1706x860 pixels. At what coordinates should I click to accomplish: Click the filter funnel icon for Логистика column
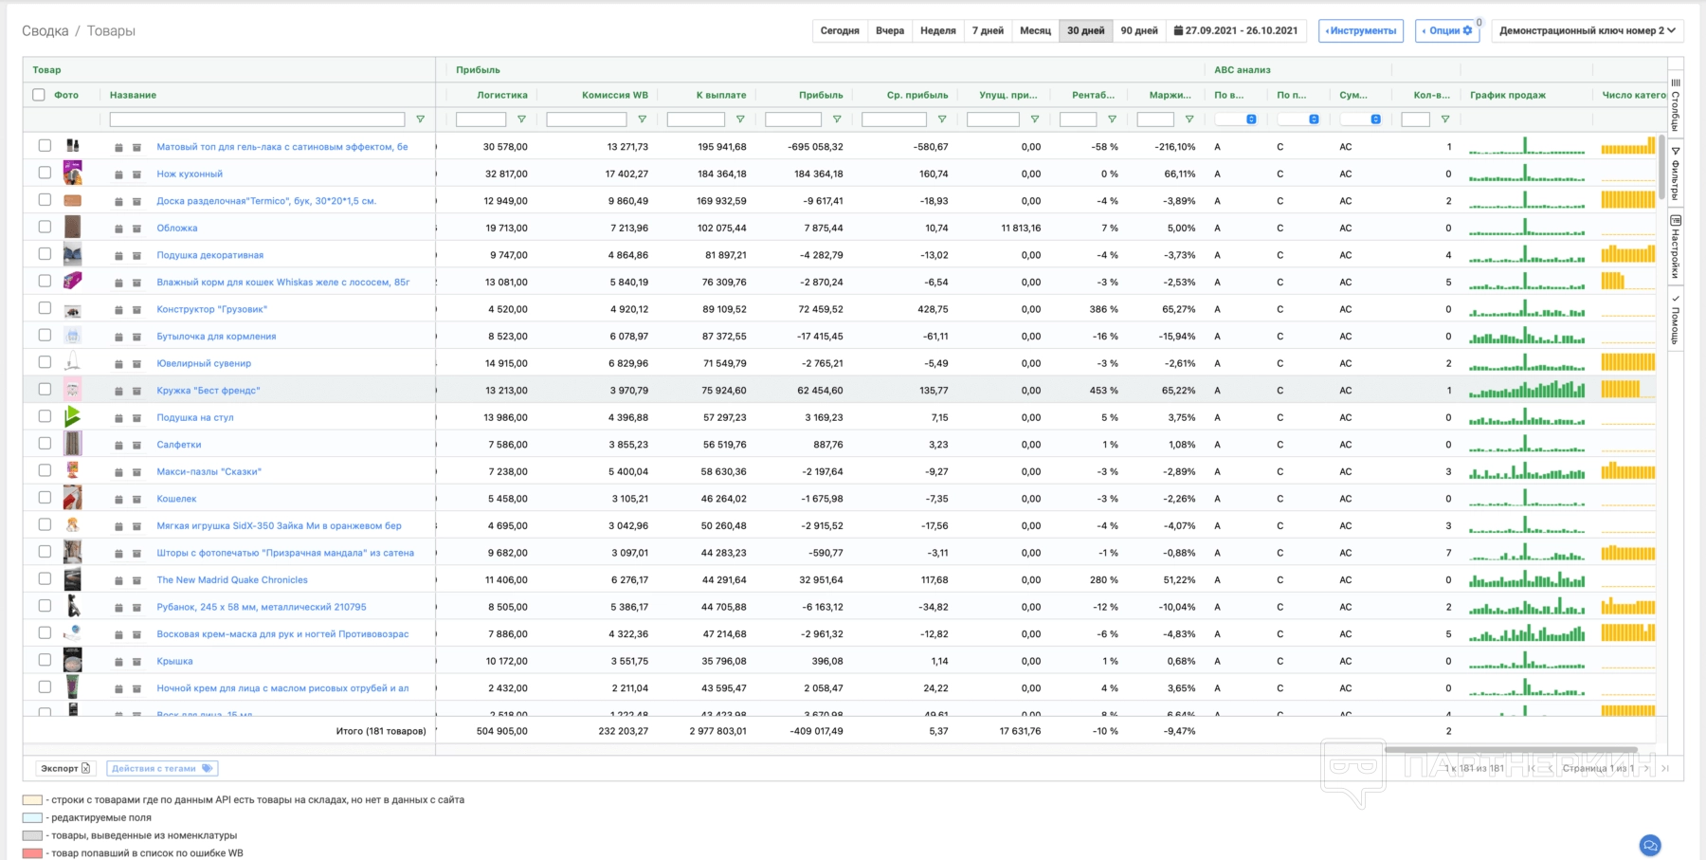(521, 119)
